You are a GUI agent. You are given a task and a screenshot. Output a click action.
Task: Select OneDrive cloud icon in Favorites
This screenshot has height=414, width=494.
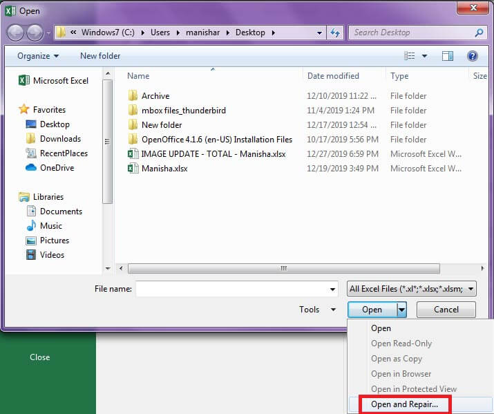click(x=31, y=168)
